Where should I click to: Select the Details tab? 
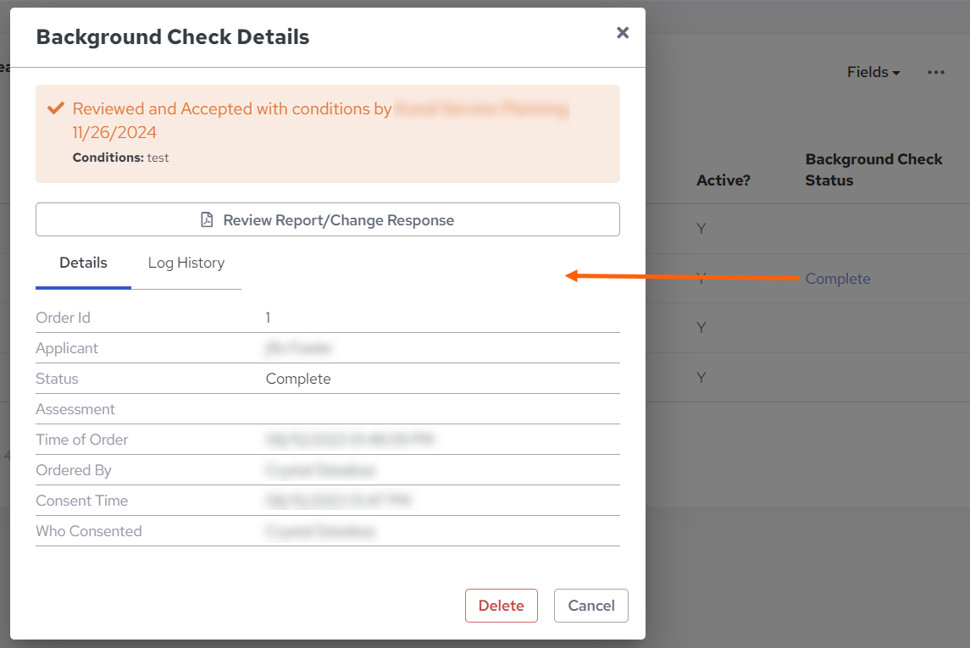pyautogui.click(x=83, y=263)
